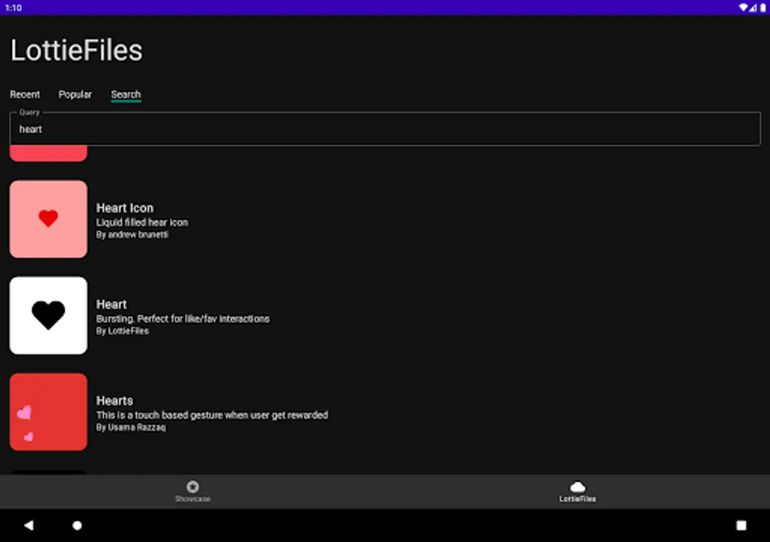The height and width of the screenshot is (542, 770).
Task: Check the battery status icon
Action: [762, 8]
